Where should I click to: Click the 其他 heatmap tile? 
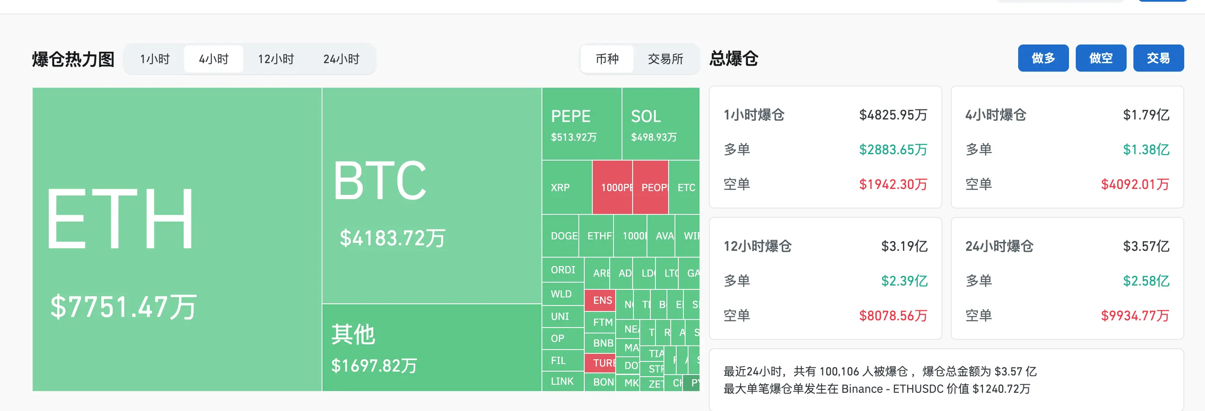[431, 347]
